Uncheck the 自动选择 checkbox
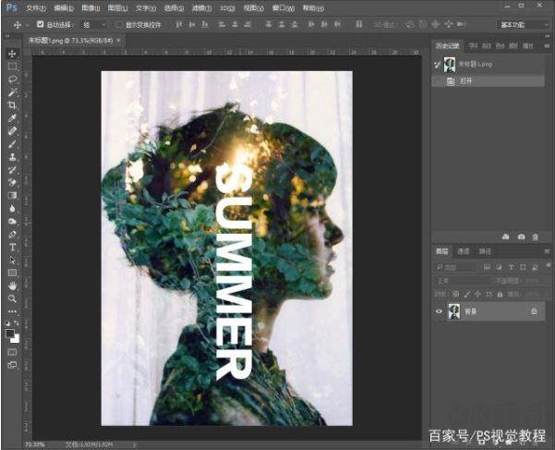Viewport: 555px width, 450px height. point(40,24)
